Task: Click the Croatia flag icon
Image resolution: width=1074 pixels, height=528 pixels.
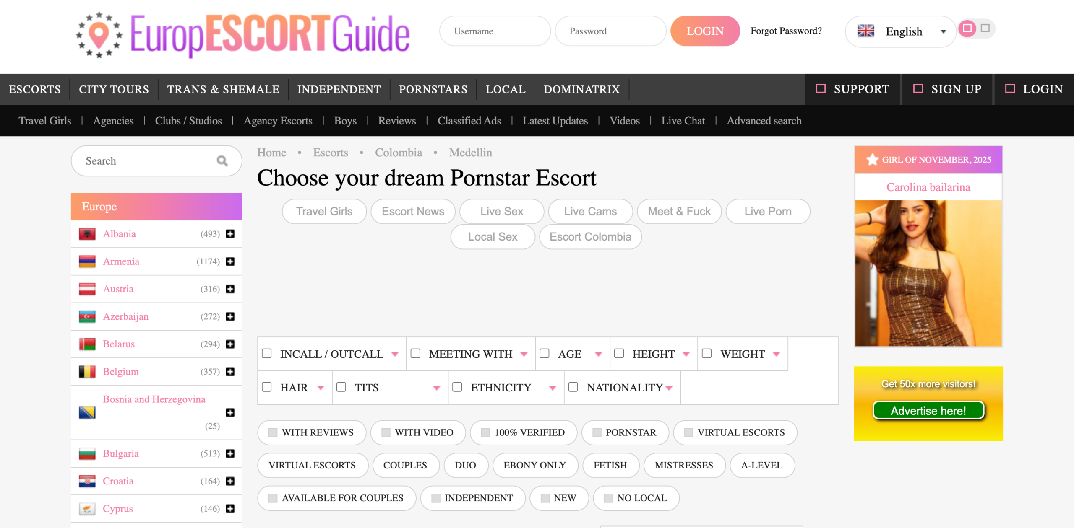Action: (x=88, y=481)
